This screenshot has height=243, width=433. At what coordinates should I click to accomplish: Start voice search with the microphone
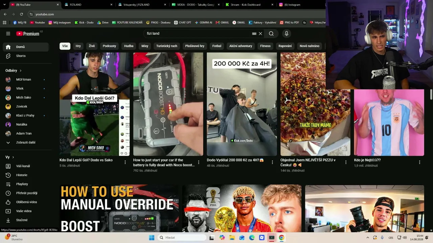click(287, 33)
